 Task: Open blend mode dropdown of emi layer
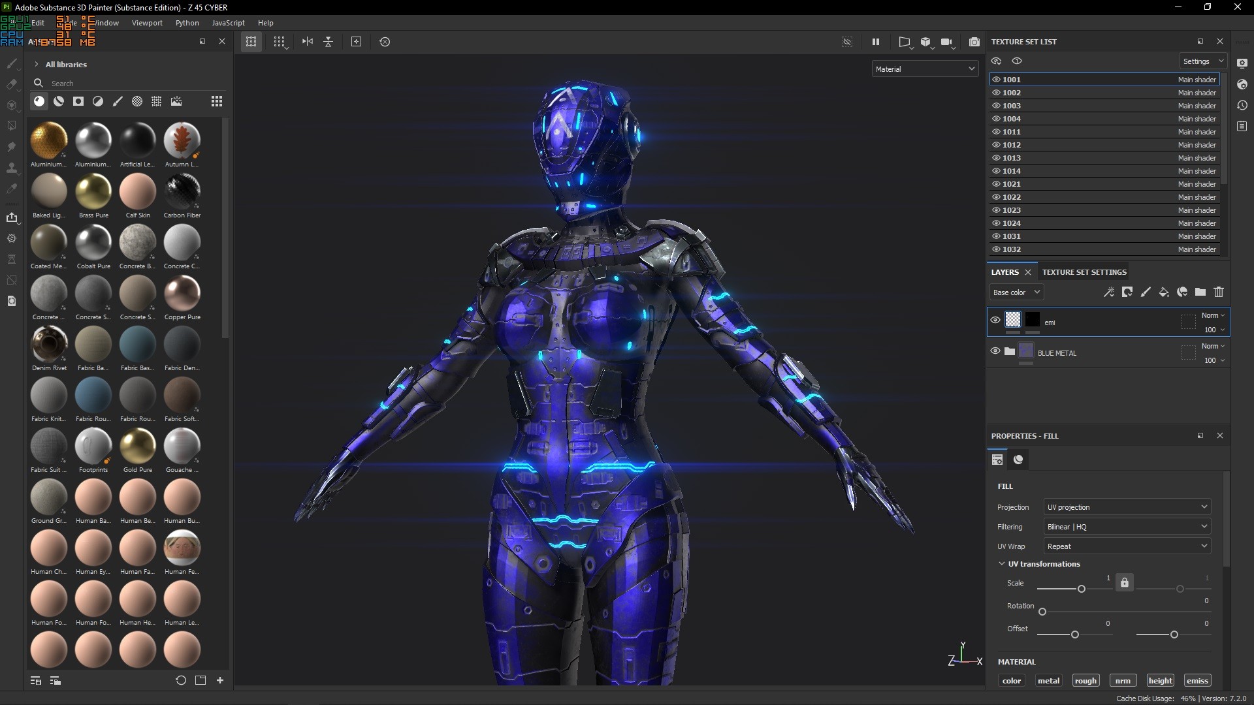click(1213, 315)
